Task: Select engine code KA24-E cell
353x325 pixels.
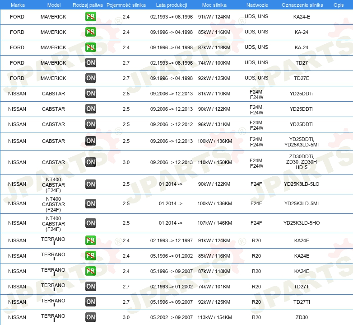Action: click(302, 17)
